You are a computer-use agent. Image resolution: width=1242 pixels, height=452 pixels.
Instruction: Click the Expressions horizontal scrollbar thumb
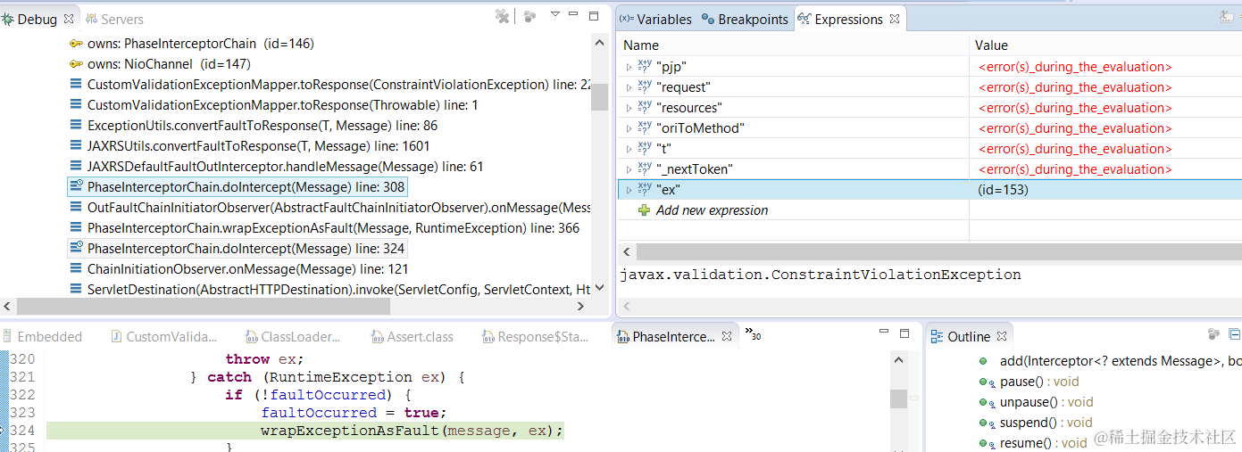[938, 252]
